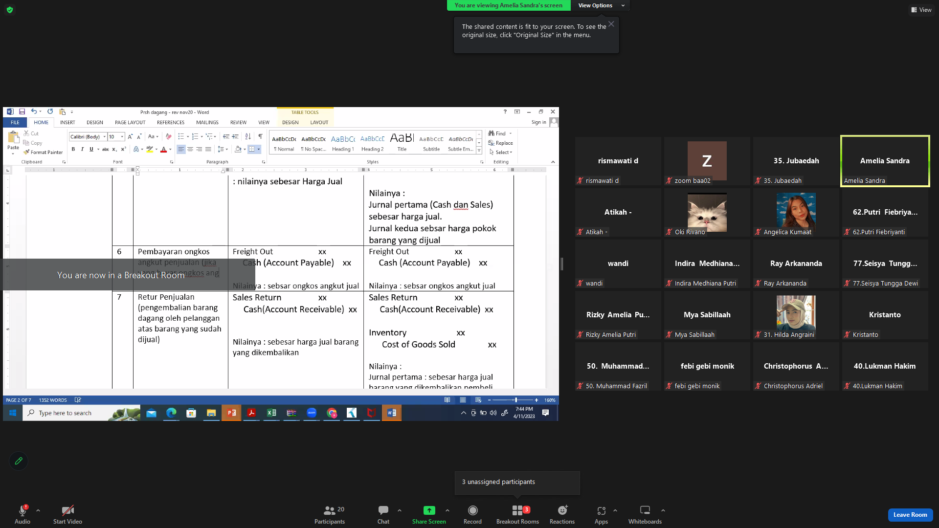Open the font size dropdown showing 10
Viewport: 939px width, 528px height.
tap(122, 137)
